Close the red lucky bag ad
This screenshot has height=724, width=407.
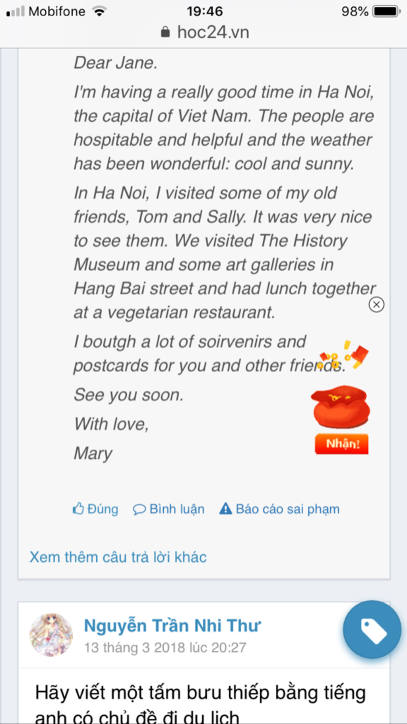click(376, 305)
